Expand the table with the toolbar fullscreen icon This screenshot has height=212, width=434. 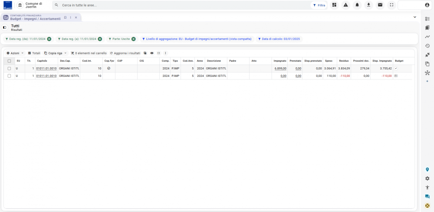[158, 53]
